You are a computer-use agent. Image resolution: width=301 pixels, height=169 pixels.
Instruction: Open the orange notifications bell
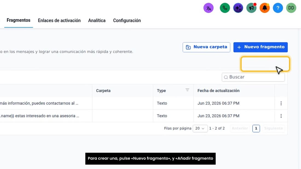point(265,8)
